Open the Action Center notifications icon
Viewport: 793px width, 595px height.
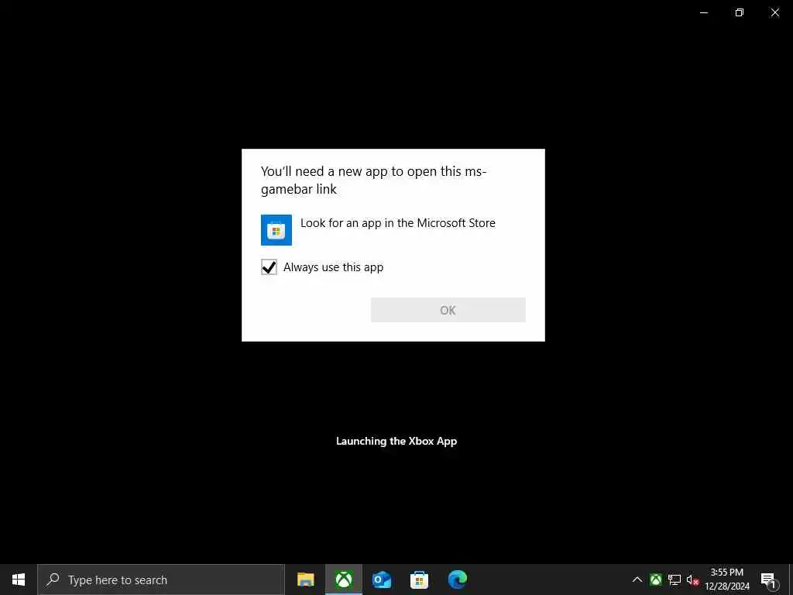(x=768, y=580)
